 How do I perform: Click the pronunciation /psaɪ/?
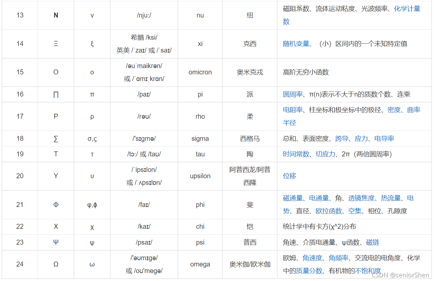click(144, 242)
